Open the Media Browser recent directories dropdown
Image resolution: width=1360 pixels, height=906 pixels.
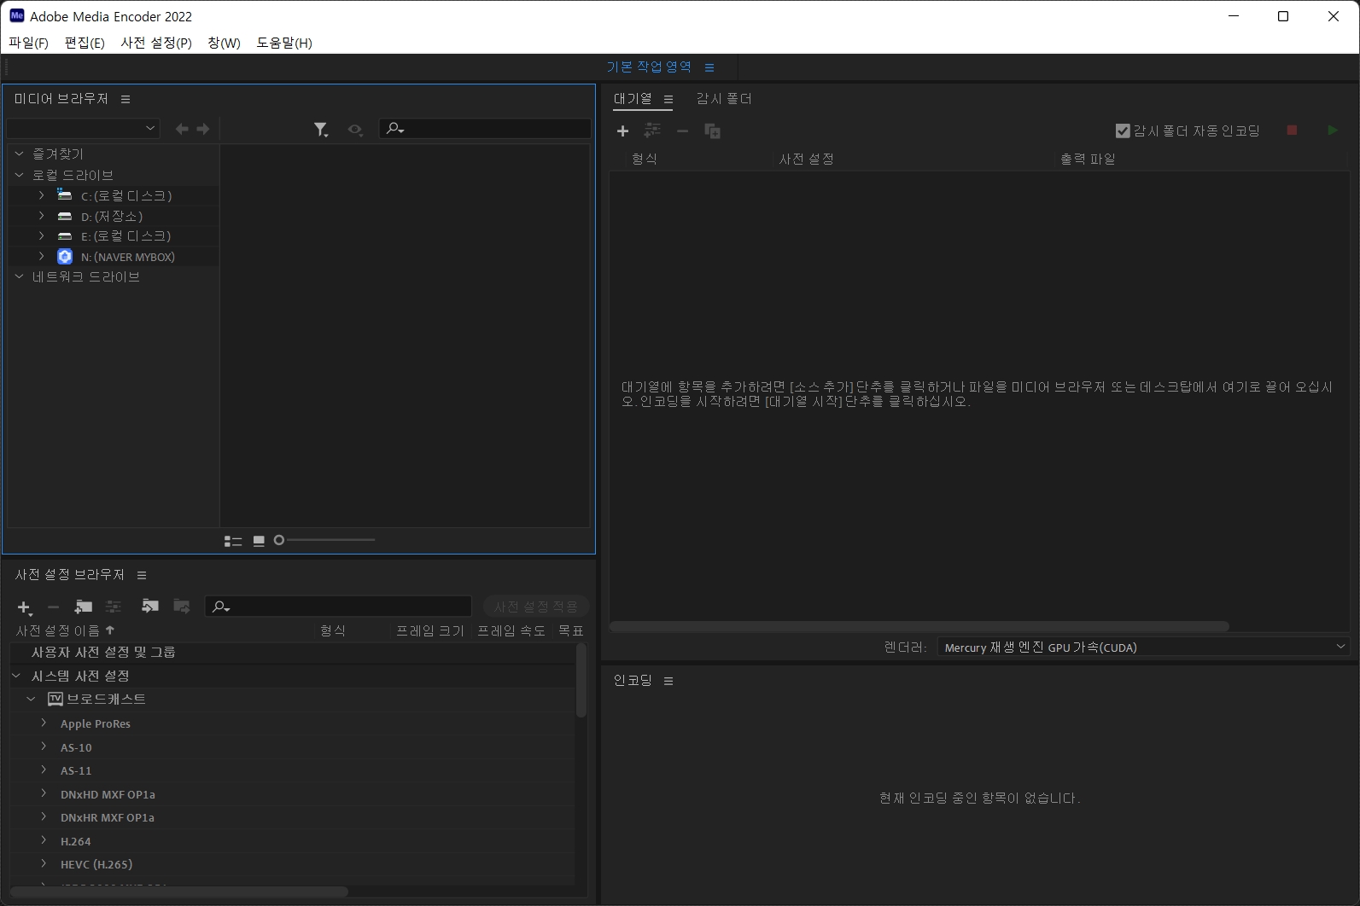(83, 129)
